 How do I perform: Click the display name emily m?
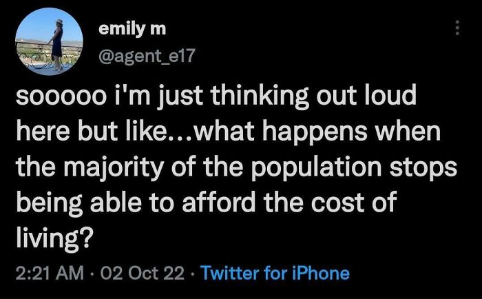pos(132,29)
